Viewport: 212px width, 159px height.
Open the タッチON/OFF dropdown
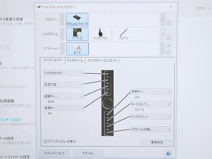pyautogui.click(x=64, y=73)
